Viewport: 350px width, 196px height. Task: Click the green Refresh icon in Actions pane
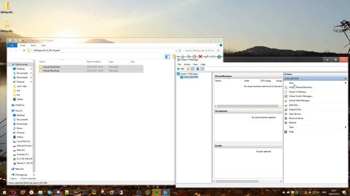point(286,122)
